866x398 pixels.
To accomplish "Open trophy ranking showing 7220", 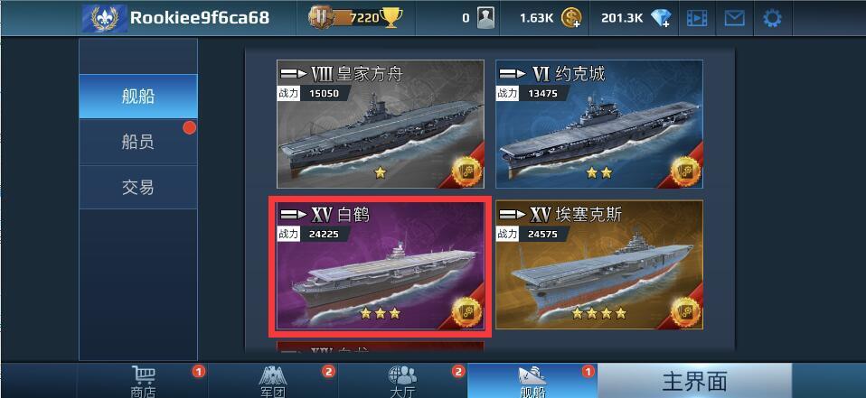I will (355, 18).
